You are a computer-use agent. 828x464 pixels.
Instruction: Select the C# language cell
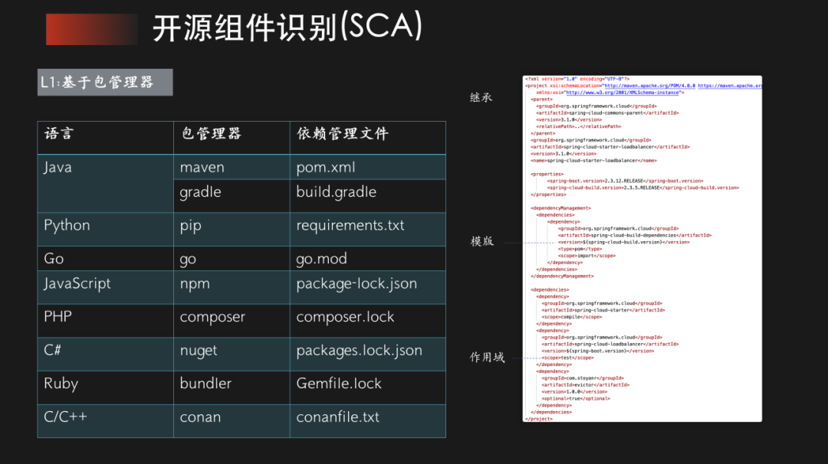click(105, 354)
